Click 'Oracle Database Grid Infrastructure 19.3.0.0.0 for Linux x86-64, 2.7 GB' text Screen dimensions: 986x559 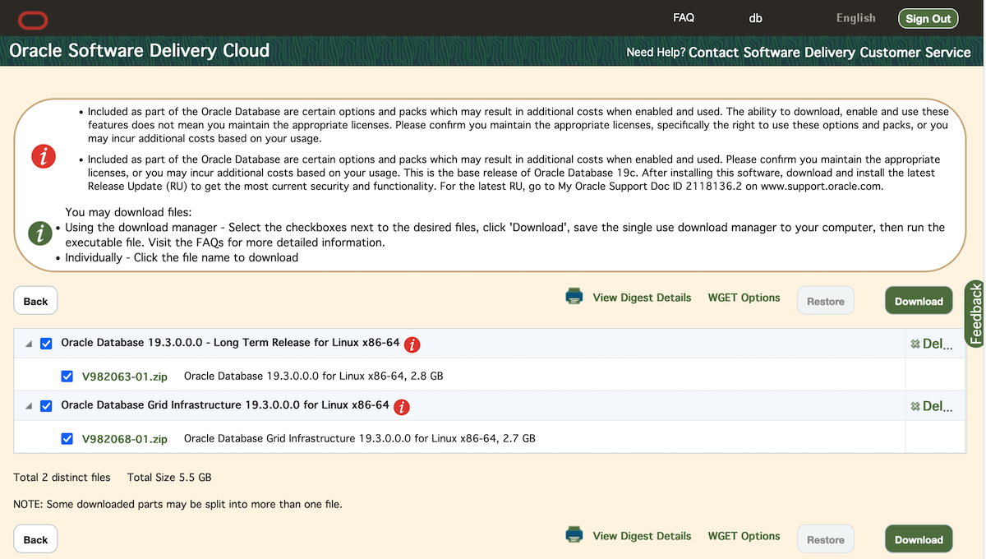[x=360, y=438]
